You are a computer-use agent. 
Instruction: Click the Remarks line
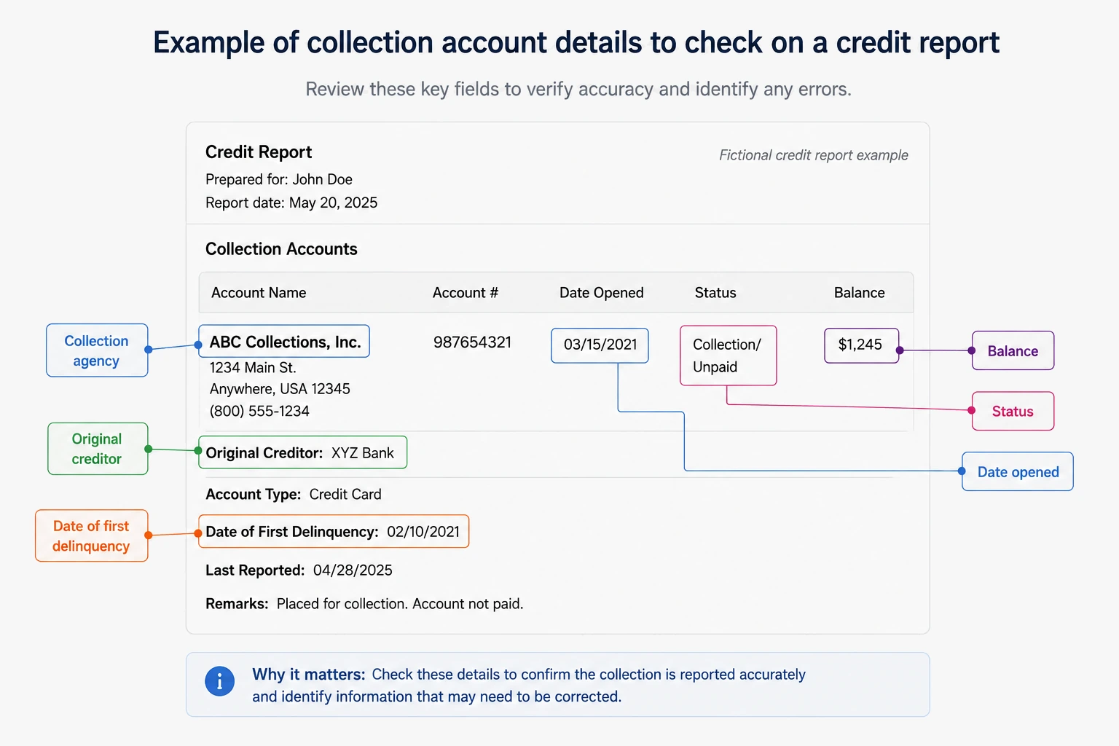click(x=364, y=603)
